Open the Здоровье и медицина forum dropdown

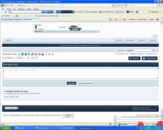(x=134, y=50)
